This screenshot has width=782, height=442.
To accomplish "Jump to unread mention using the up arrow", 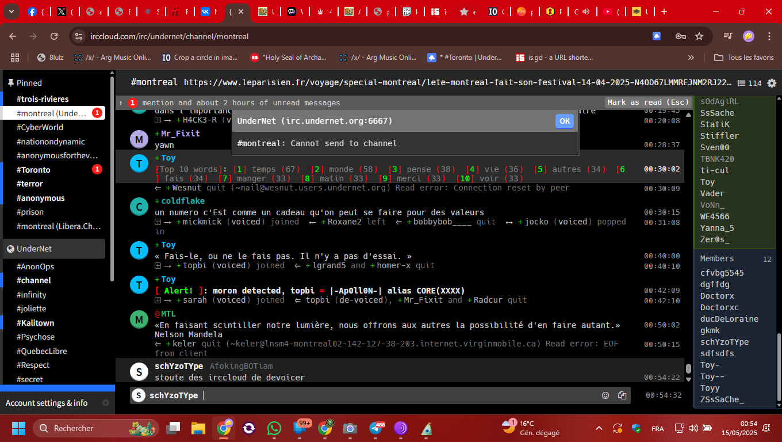I will pyautogui.click(x=121, y=103).
